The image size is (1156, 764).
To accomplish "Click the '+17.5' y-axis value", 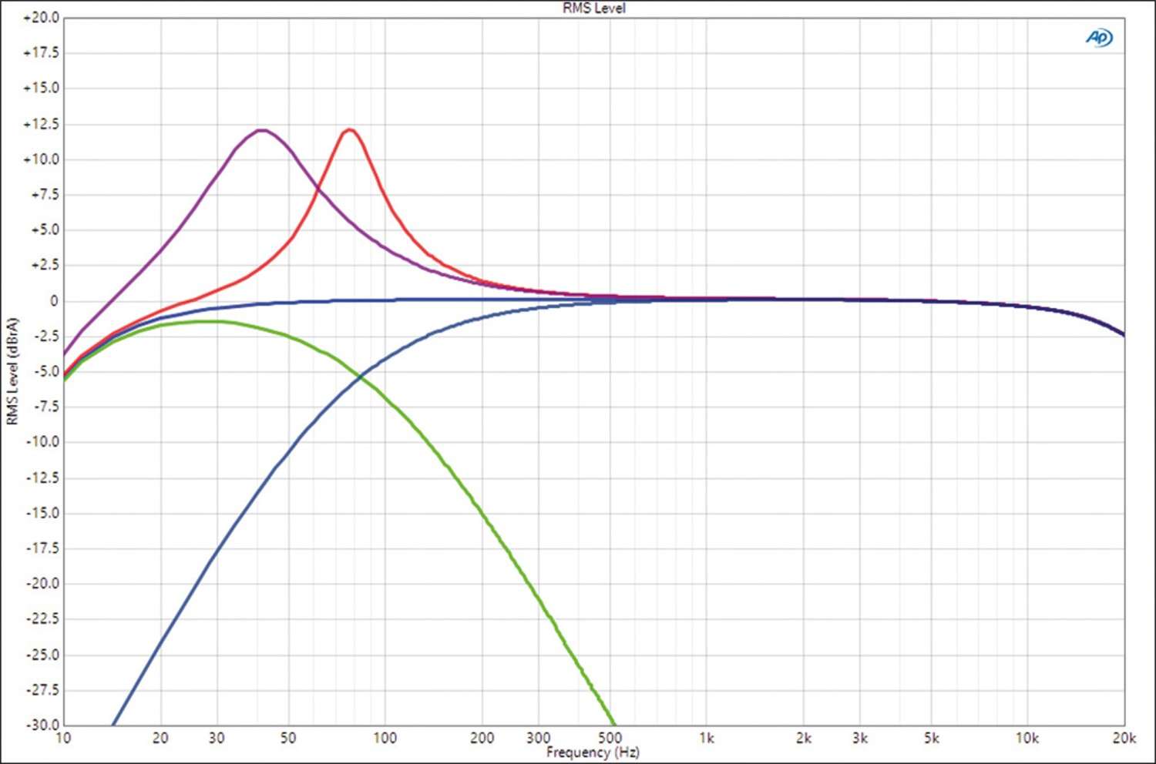I will [x=42, y=53].
